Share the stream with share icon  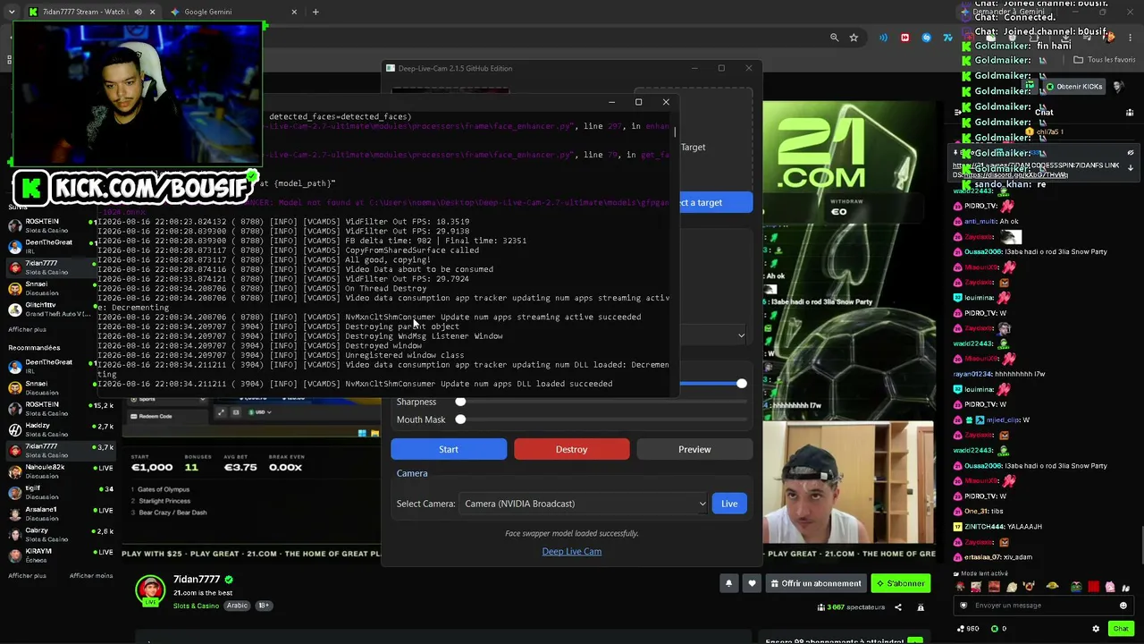(898, 607)
